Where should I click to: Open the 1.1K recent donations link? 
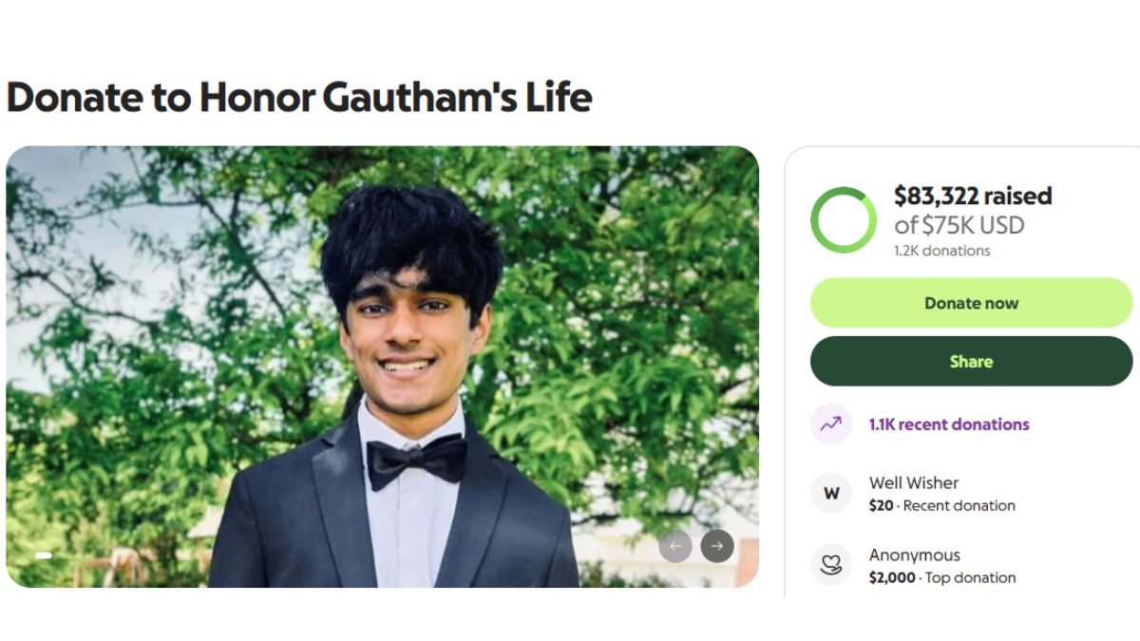coord(949,424)
